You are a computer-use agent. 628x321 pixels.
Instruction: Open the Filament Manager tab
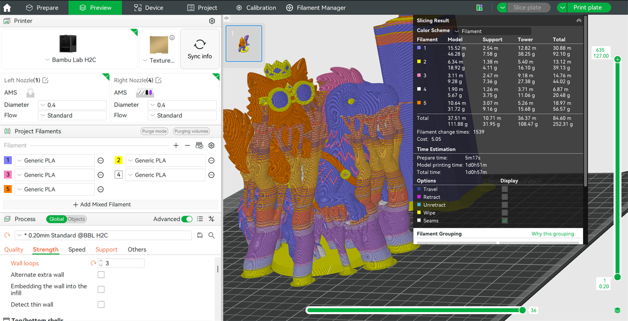[x=316, y=8]
